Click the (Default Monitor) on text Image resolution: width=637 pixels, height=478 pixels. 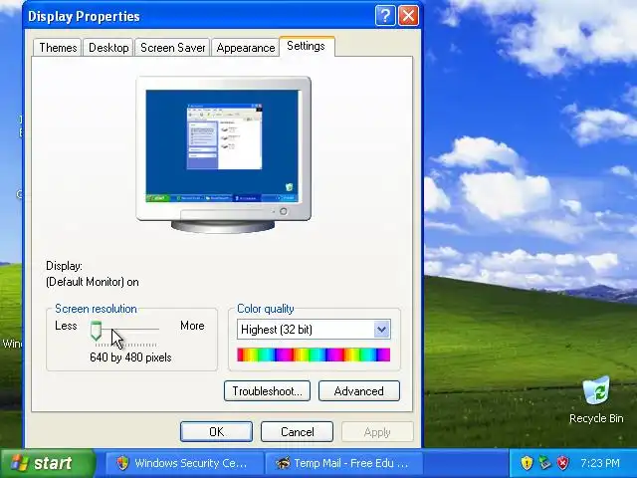93,282
